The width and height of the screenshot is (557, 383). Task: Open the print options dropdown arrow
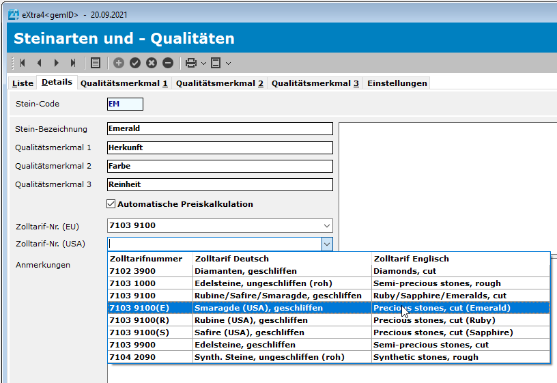pyautogui.click(x=203, y=63)
